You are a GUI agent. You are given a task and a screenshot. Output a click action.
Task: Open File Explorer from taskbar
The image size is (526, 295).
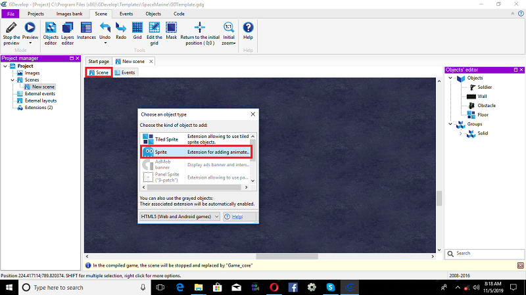[x=199, y=288]
